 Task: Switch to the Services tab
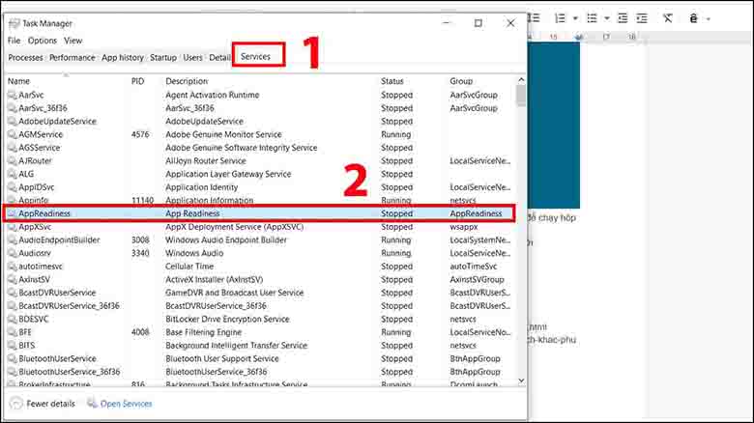(x=256, y=57)
